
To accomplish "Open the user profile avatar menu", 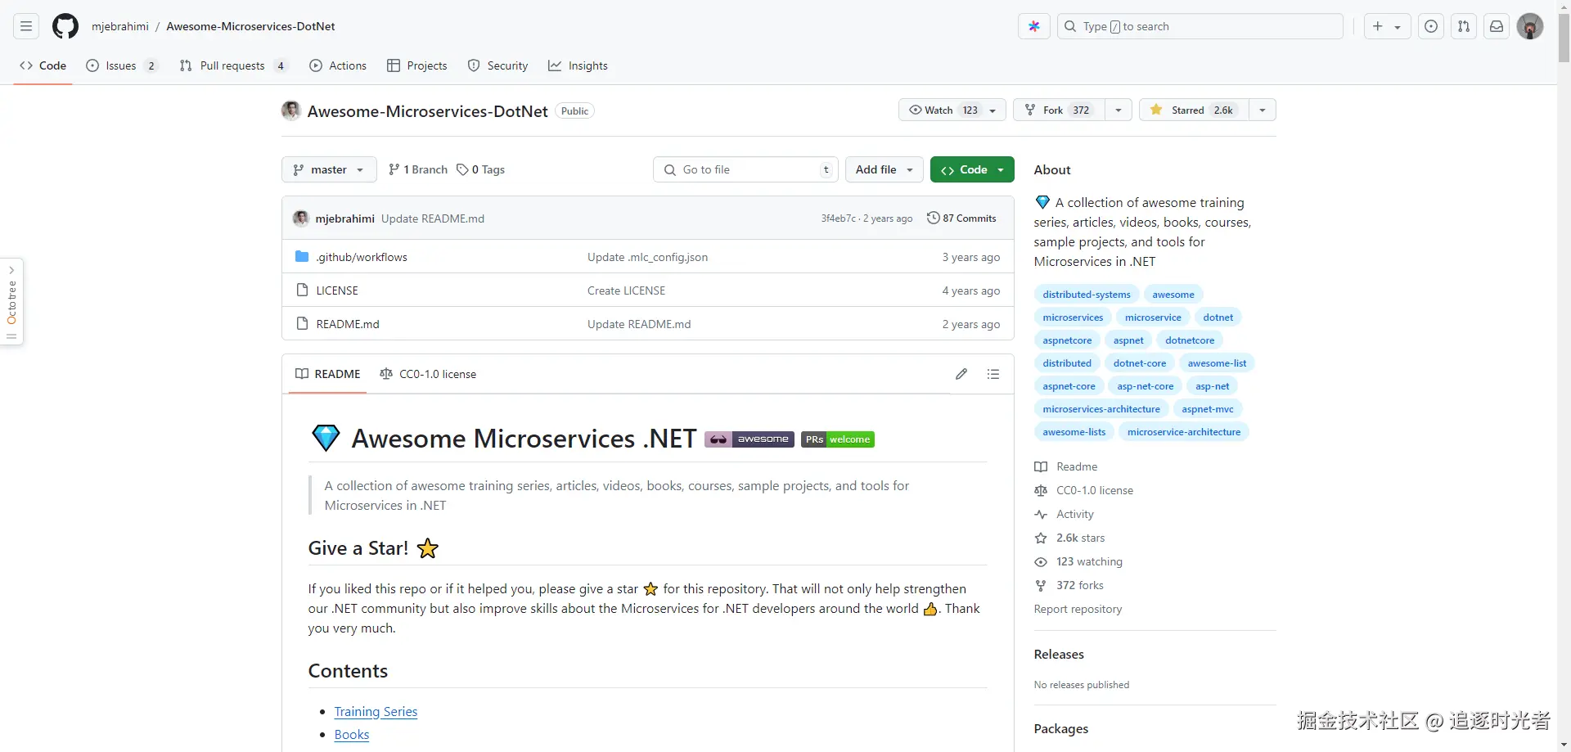I will [1530, 26].
